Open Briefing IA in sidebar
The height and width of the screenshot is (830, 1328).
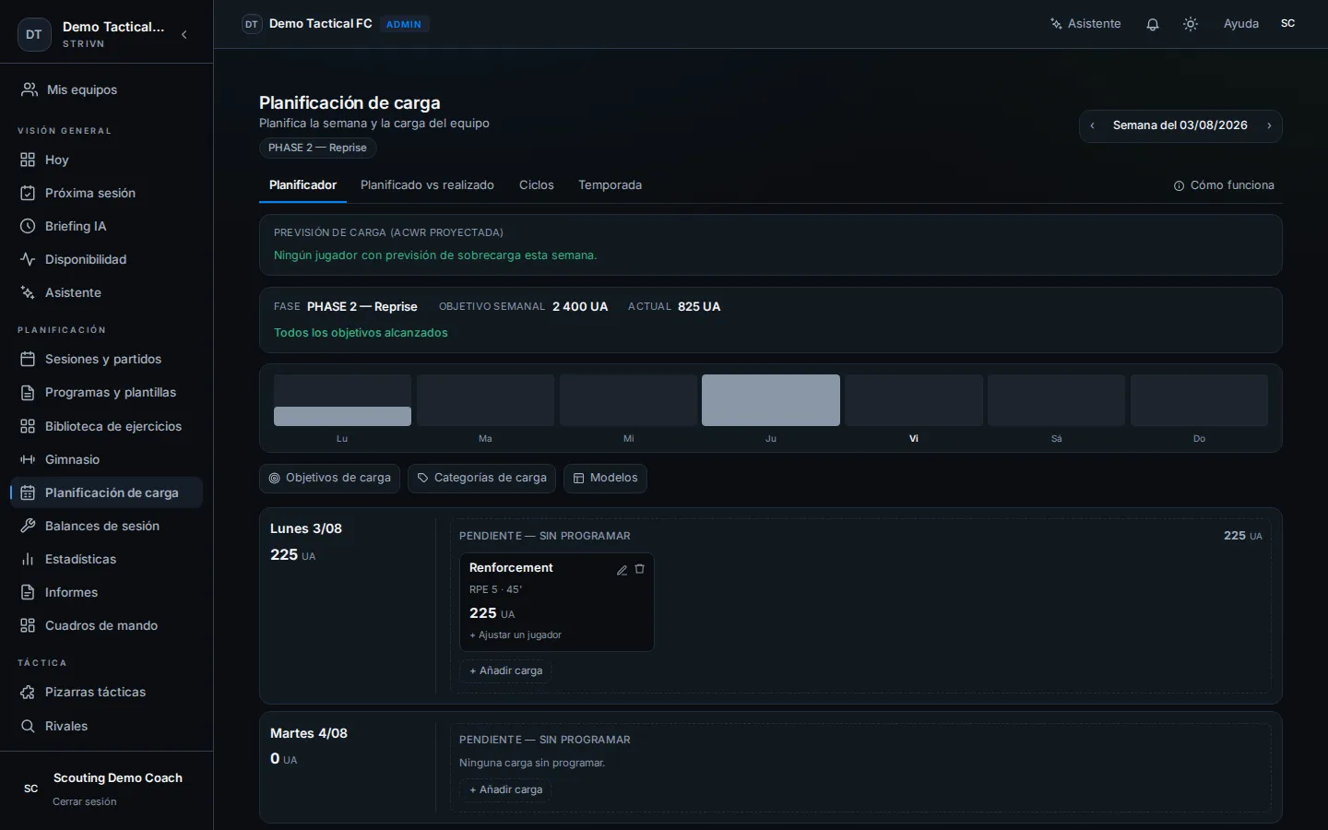coord(106,226)
